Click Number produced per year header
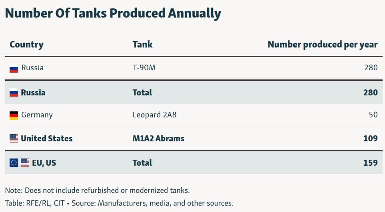This screenshot has height=212, width=385. 322,44
